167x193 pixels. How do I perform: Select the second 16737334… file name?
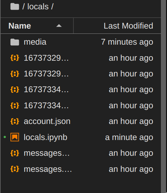click(46, 105)
